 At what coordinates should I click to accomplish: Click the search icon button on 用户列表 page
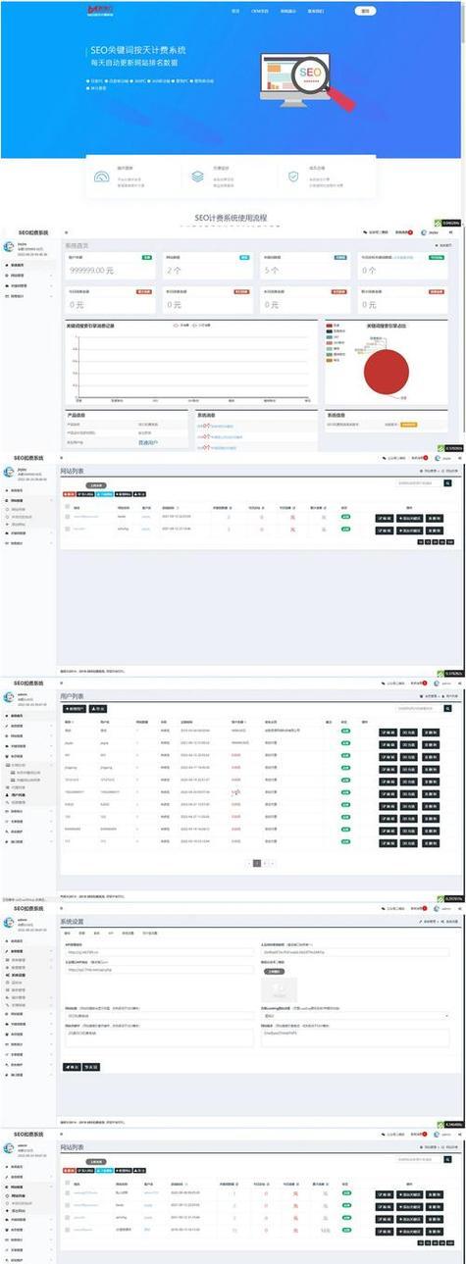447,708
